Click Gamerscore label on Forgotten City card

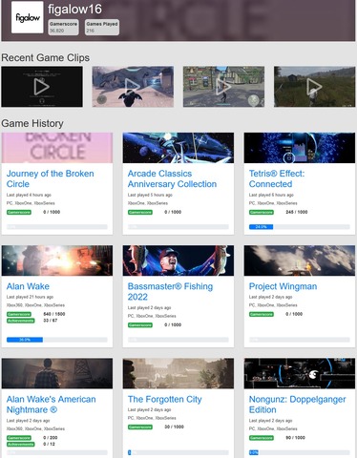click(140, 427)
